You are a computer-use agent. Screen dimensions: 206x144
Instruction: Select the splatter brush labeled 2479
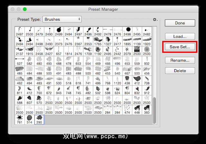pos(39,32)
